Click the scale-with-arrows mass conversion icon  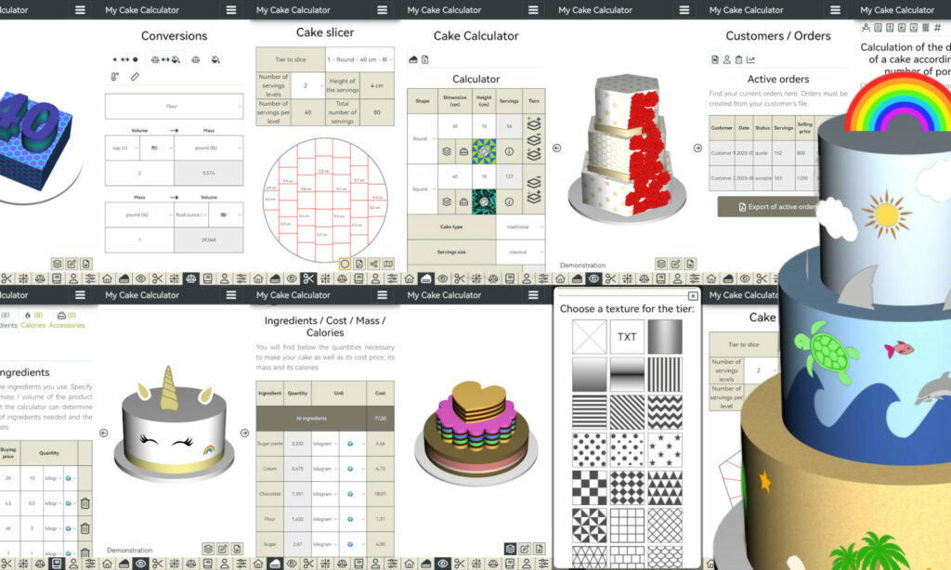pos(164,59)
